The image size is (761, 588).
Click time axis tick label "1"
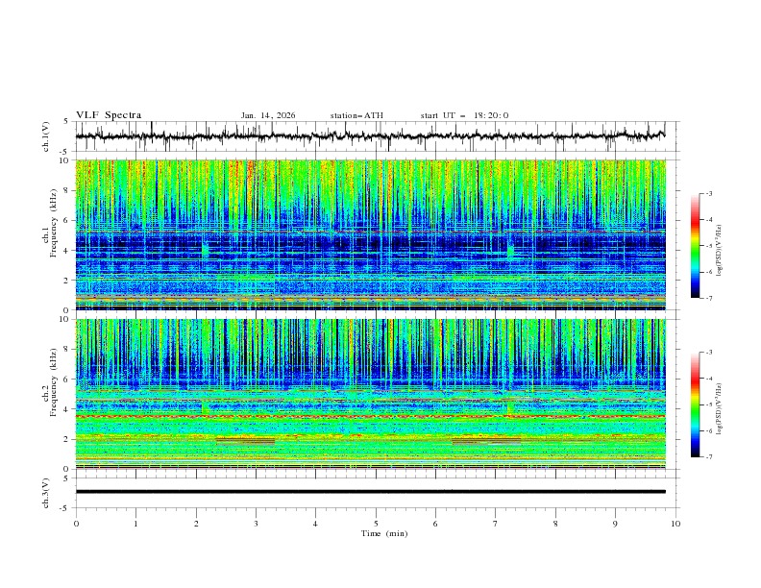135,524
